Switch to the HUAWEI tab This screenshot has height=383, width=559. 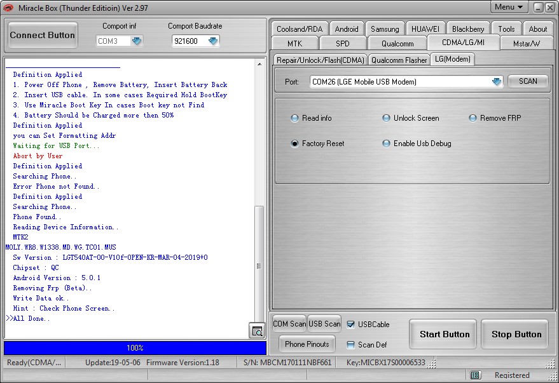tap(425, 29)
